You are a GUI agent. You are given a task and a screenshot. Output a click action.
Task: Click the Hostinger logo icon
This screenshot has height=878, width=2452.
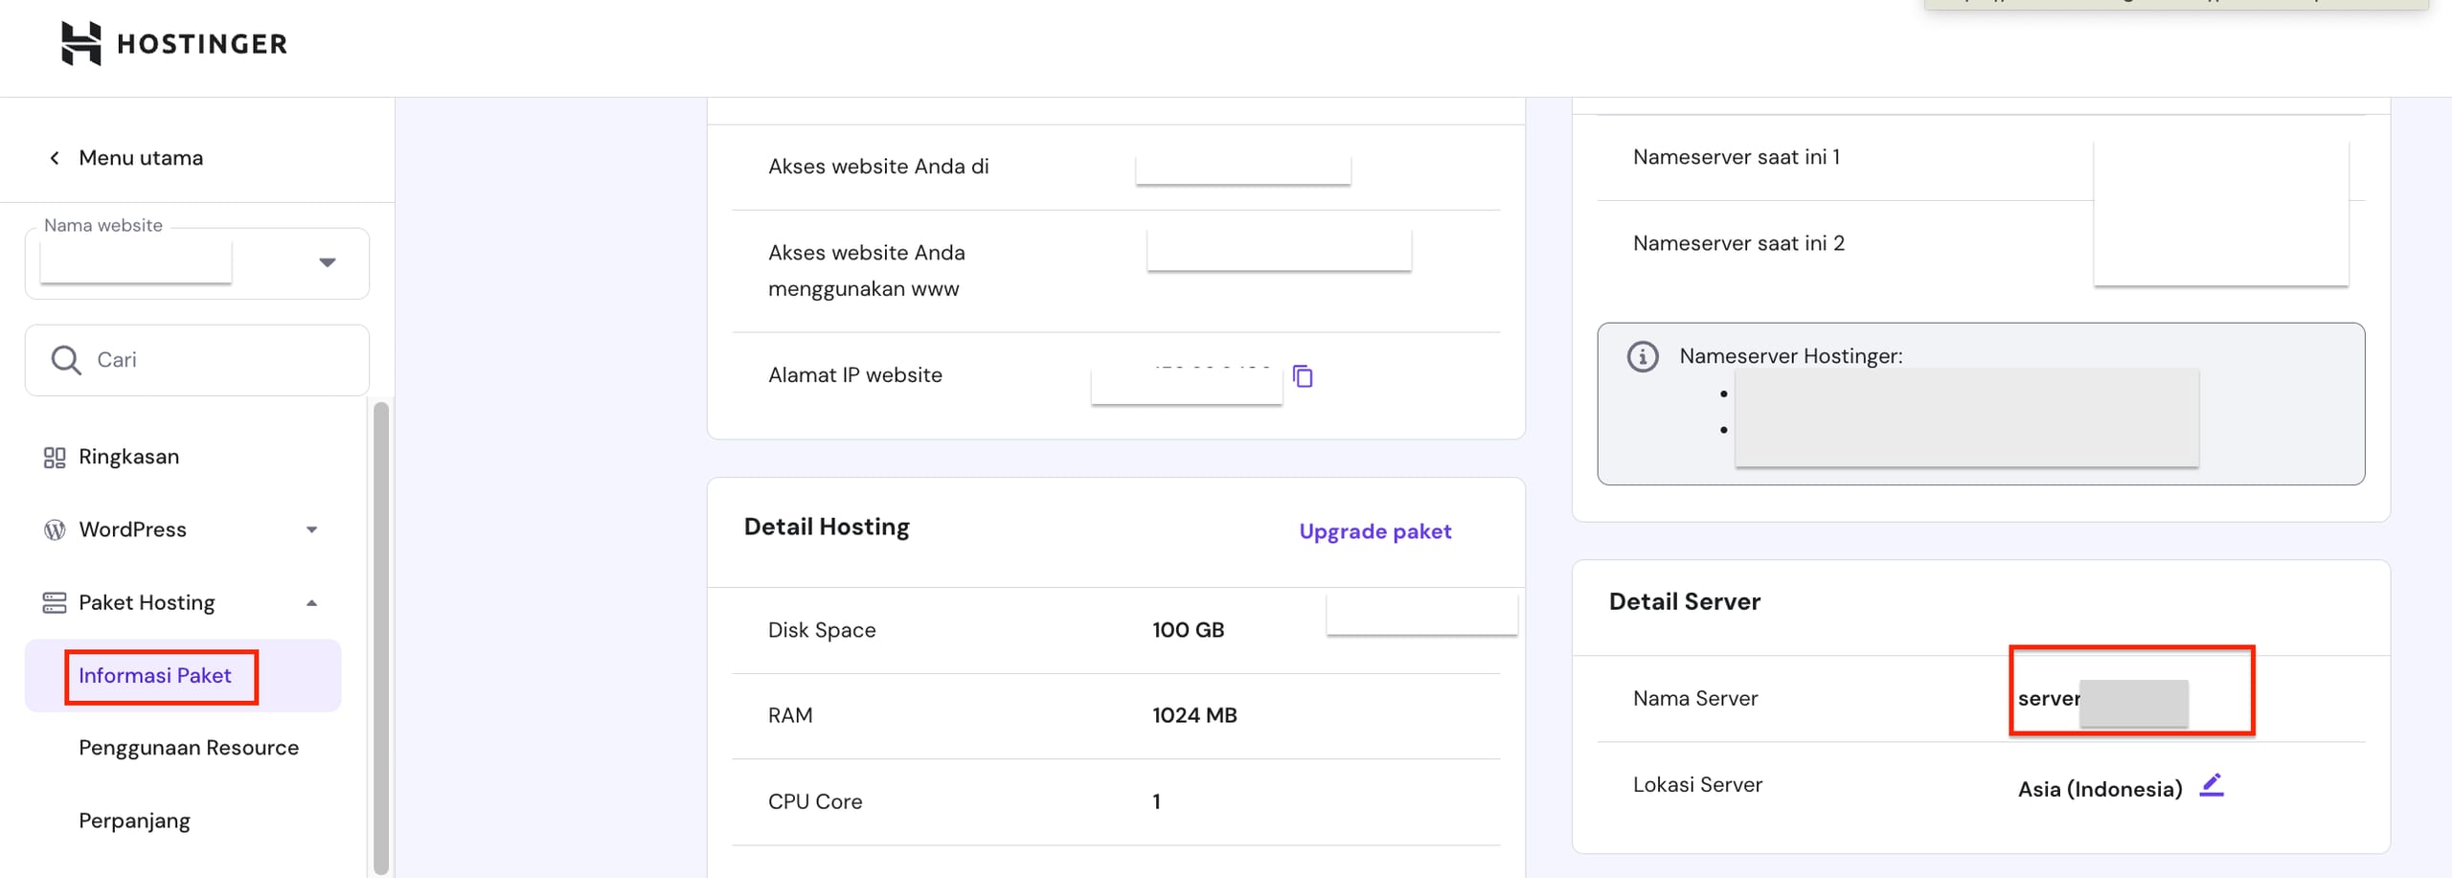coord(80,44)
